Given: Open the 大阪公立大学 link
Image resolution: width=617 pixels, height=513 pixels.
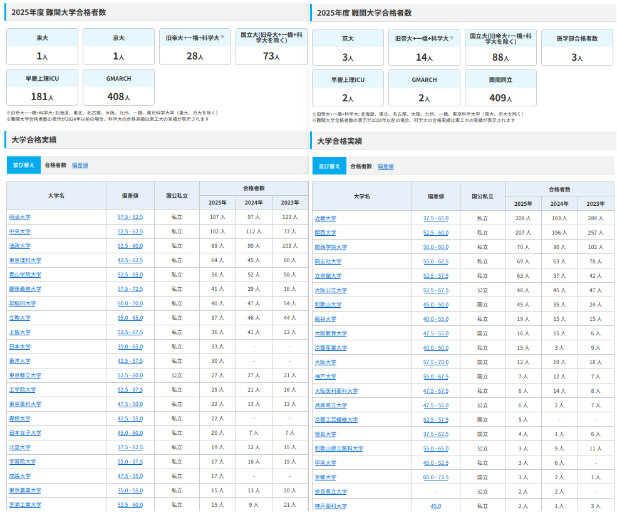Looking at the screenshot, I should [x=331, y=290].
